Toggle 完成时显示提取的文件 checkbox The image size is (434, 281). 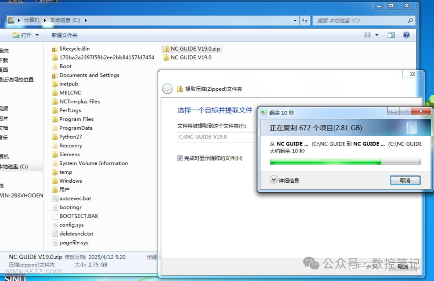click(x=180, y=158)
